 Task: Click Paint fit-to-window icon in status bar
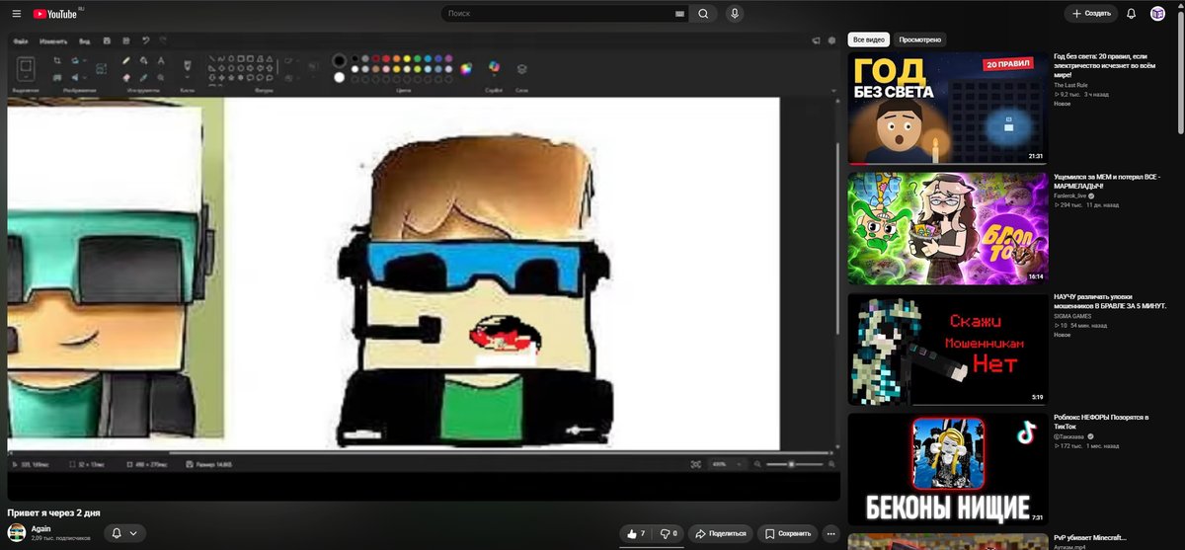(x=695, y=463)
